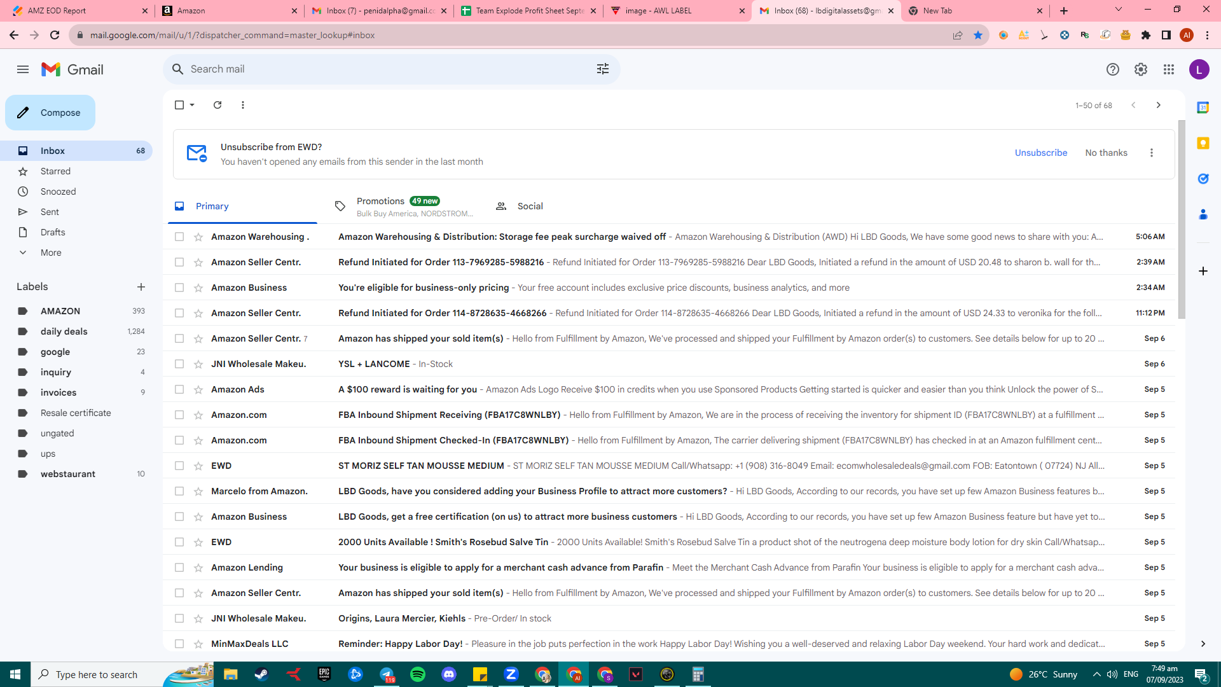This screenshot has height=687, width=1221.
Task: Open Gmail settings gear
Action: coord(1140,69)
